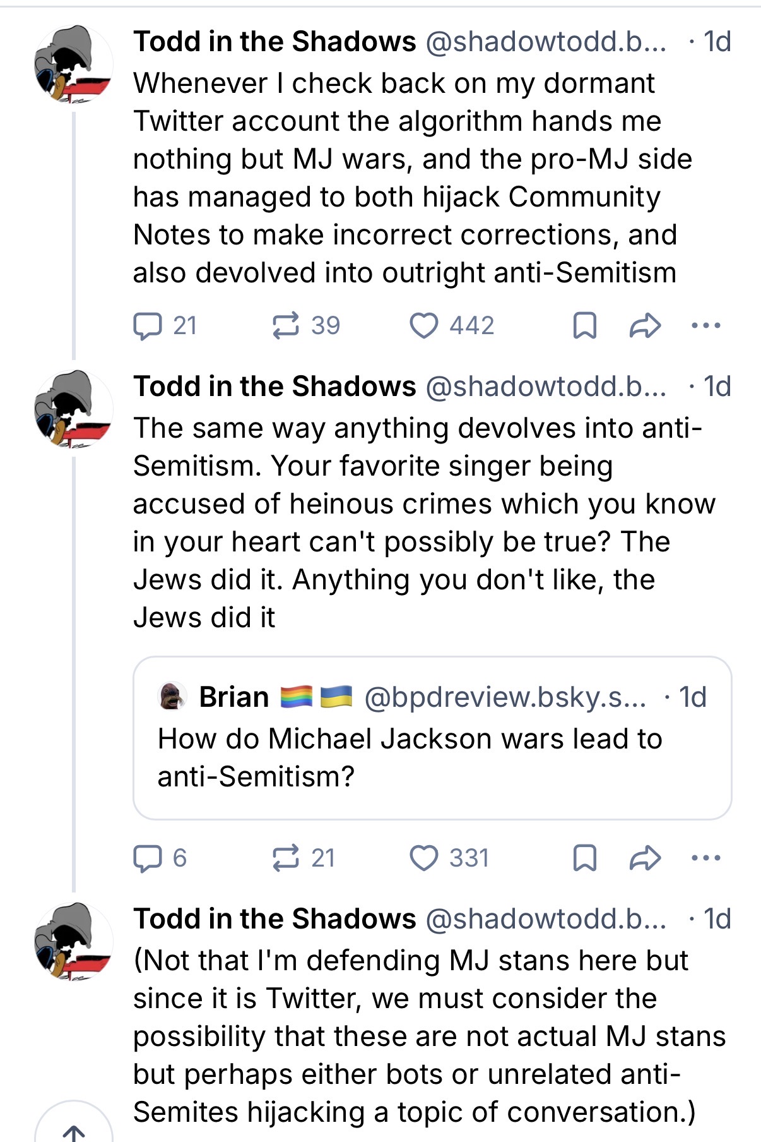Reply to the first post with 21 replies
The height and width of the screenshot is (1142, 761).
pyautogui.click(x=165, y=326)
